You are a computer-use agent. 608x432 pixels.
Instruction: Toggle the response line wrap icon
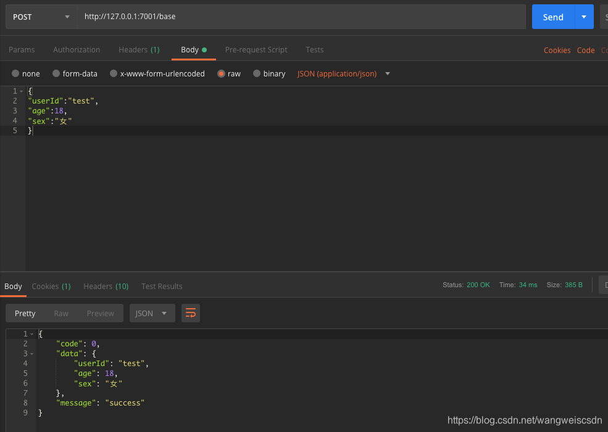click(x=190, y=313)
